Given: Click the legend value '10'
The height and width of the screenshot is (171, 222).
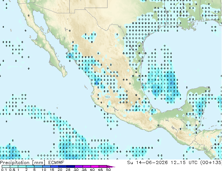Looking at the screenshot, I should click(x=44, y=170).
